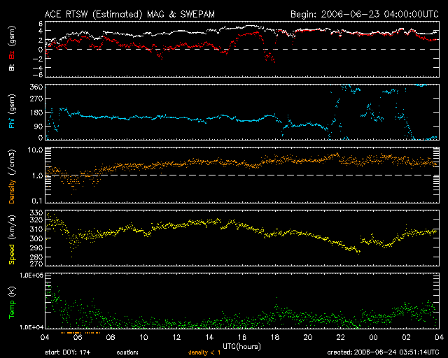Click the 06 hour tick label

click(78, 338)
